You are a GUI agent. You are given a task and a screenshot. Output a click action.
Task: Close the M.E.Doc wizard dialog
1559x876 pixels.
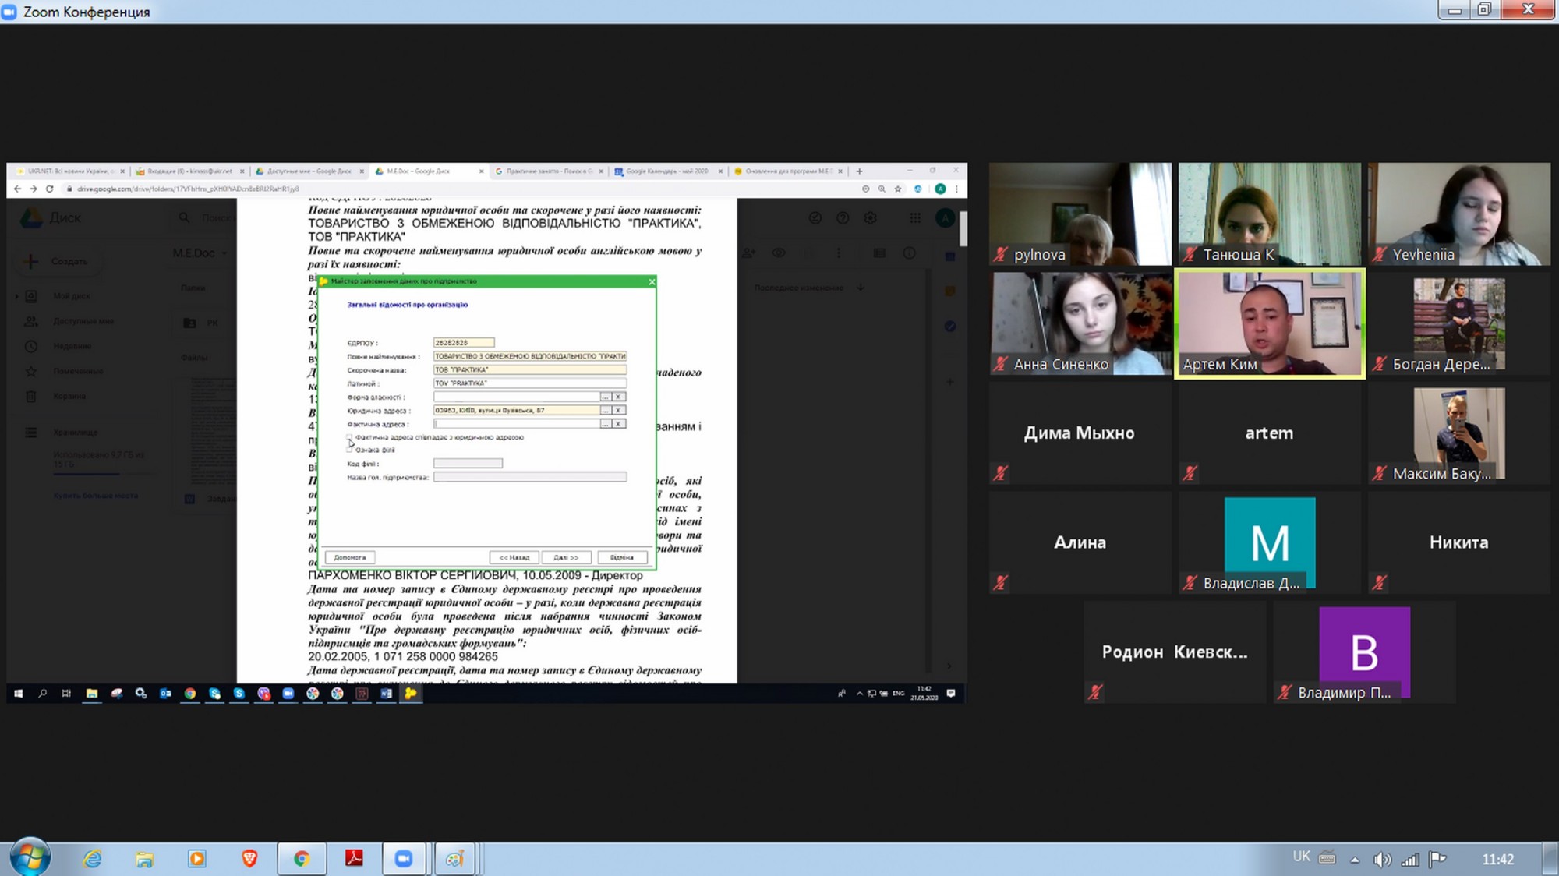(652, 281)
